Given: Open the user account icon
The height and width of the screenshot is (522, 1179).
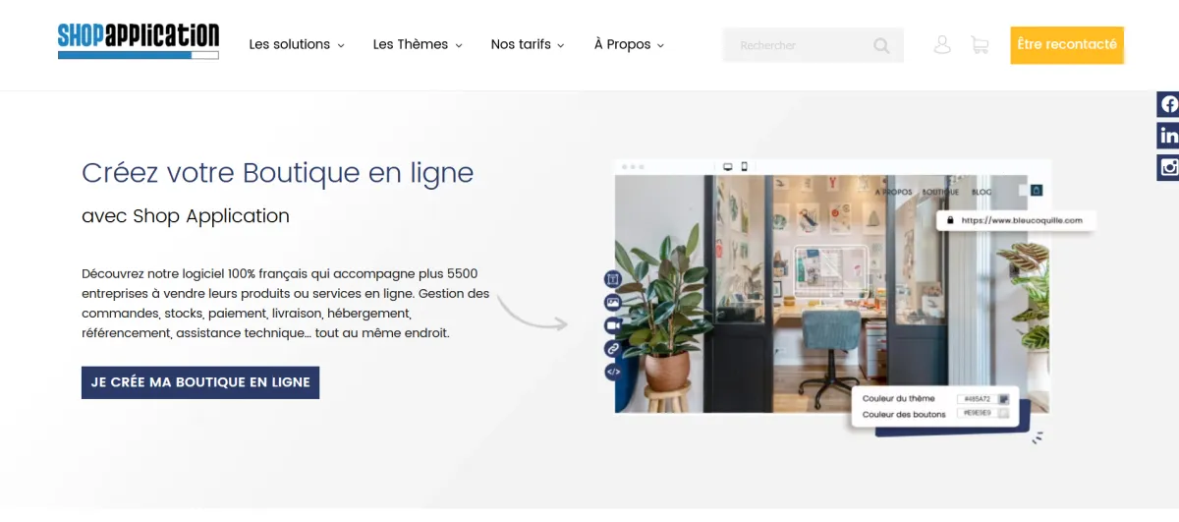Looking at the screenshot, I should tap(942, 44).
